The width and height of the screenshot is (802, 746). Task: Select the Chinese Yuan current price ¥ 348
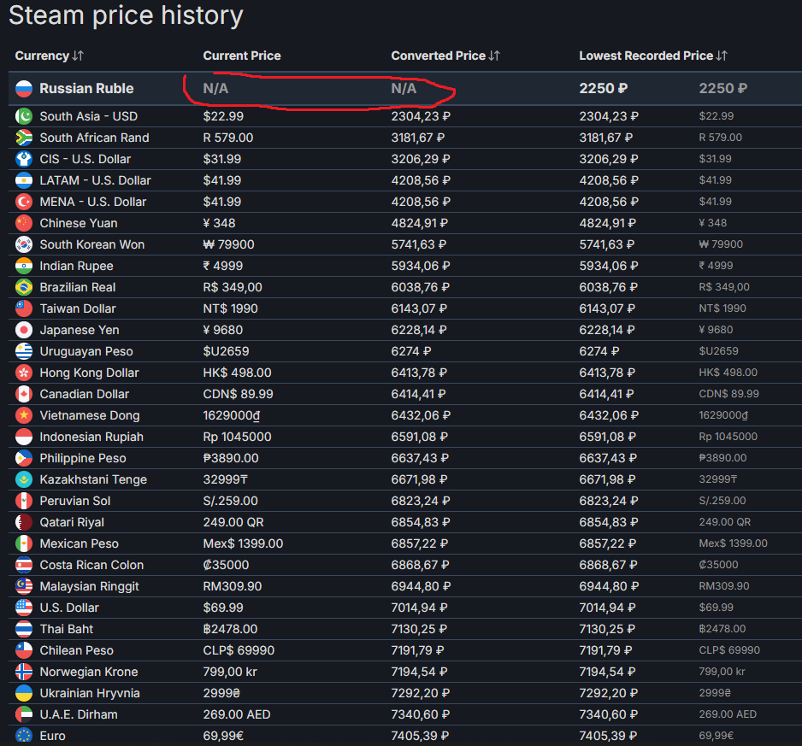219,223
